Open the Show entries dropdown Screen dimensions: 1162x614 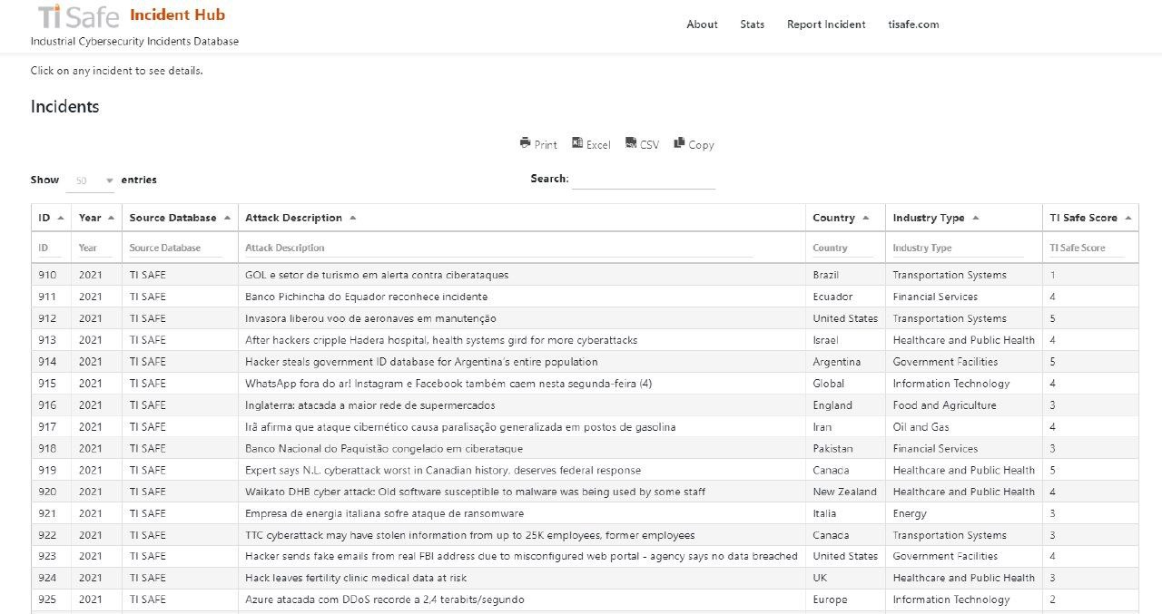point(91,180)
